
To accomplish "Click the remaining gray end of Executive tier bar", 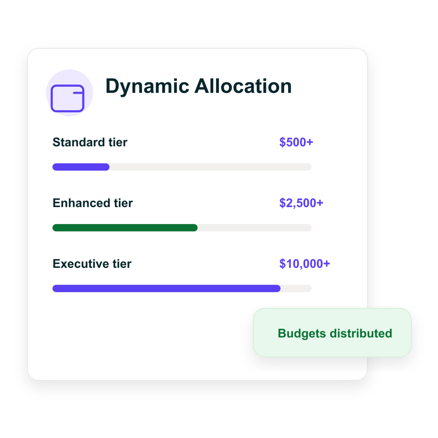I will [x=296, y=289].
